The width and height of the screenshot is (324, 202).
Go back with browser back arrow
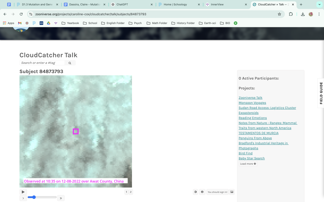coord(5,14)
